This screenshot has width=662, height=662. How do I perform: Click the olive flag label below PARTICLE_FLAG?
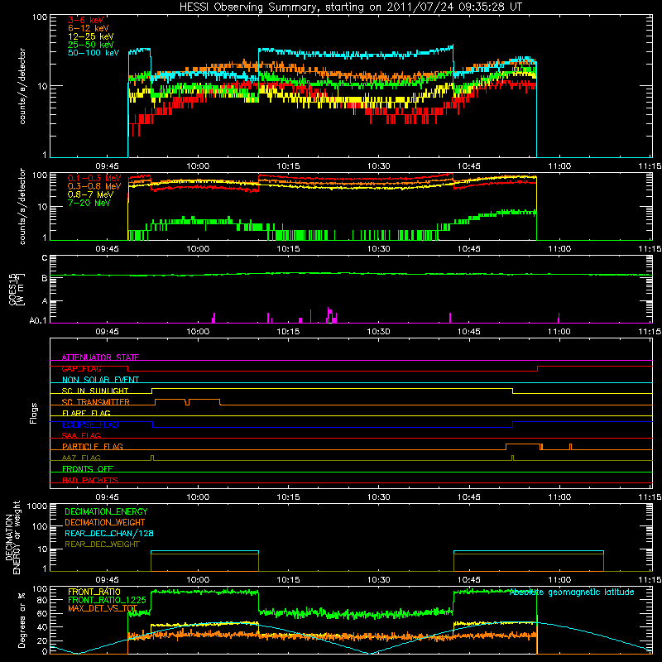coord(81,458)
